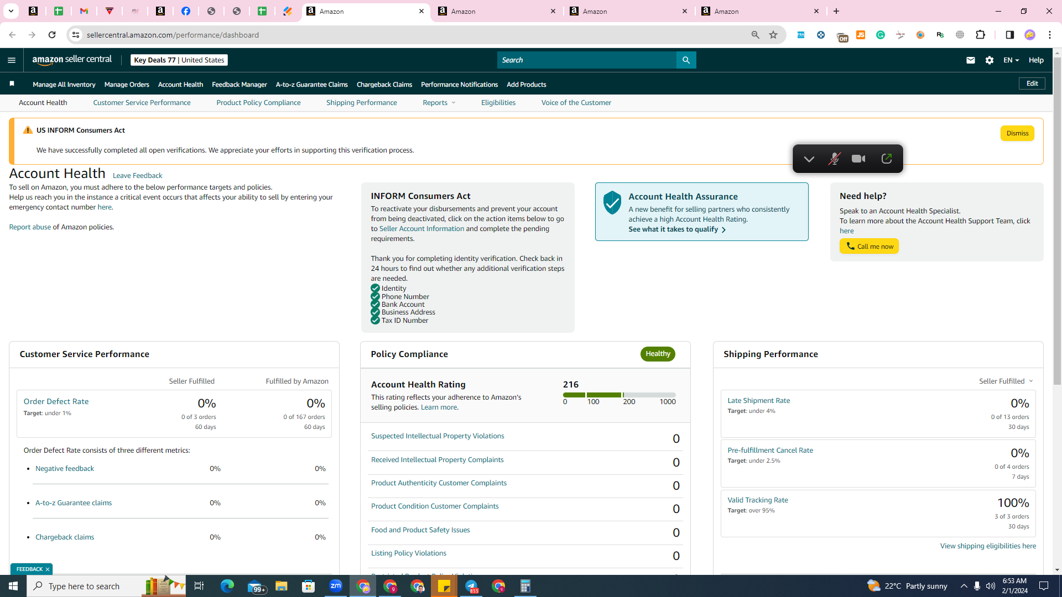1062x597 pixels.
Task: Open the Shipping Performance tab
Action: [362, 103]
